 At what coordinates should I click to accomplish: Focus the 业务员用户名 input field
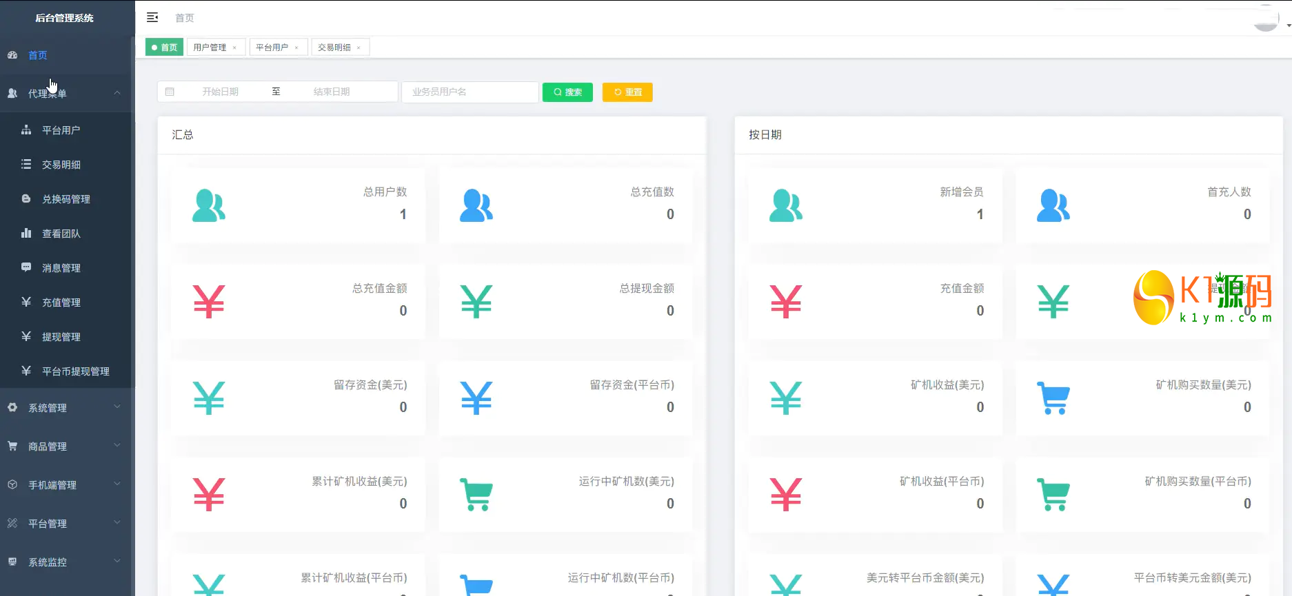tap(470, 92)
